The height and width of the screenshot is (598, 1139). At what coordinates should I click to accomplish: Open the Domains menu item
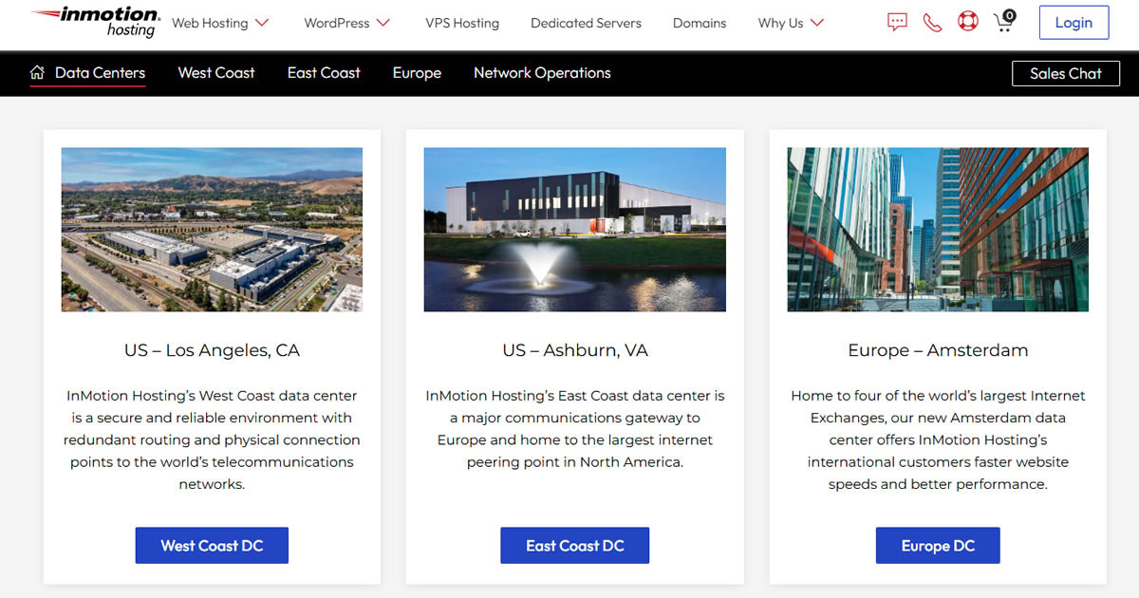coord(700,23)
